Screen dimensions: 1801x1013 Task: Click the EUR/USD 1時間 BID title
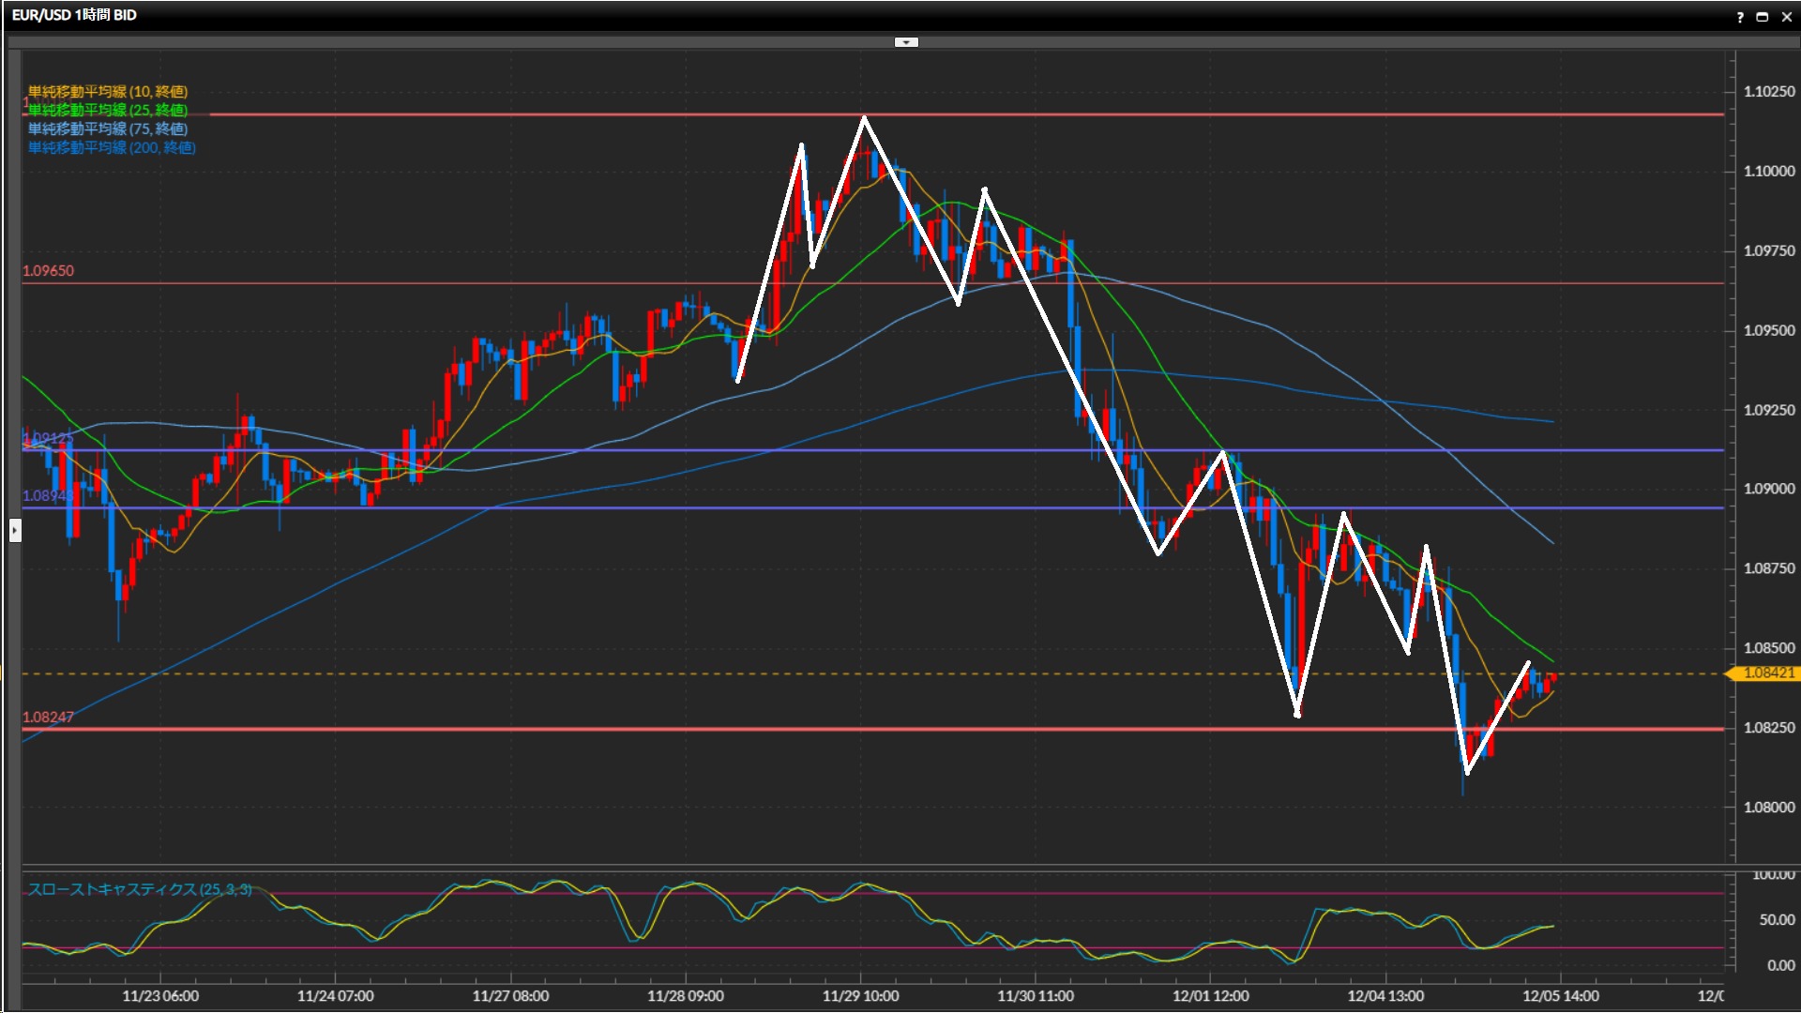tap(74, 15)
